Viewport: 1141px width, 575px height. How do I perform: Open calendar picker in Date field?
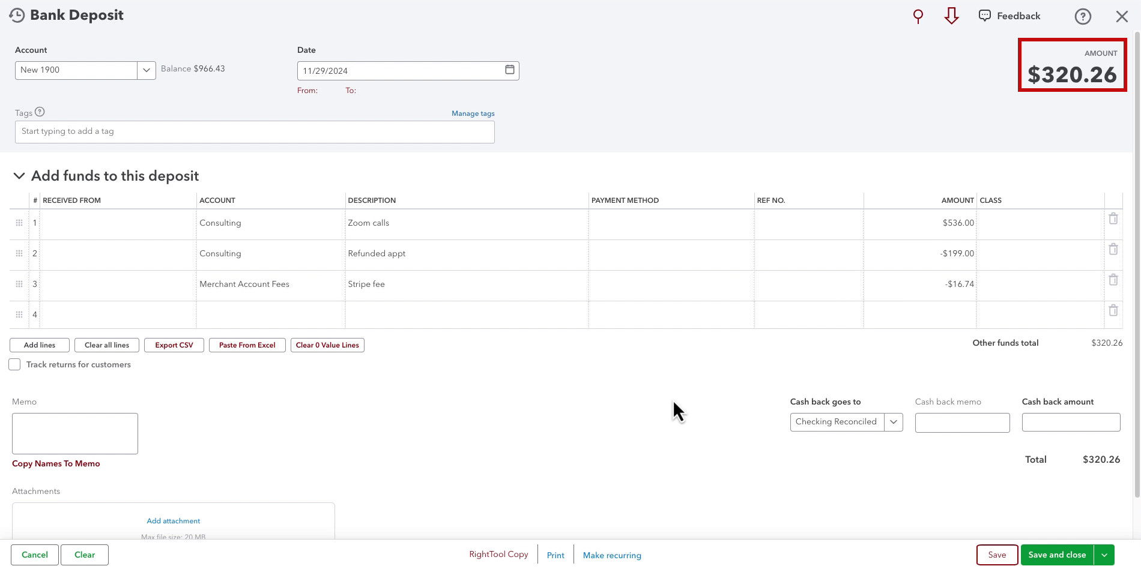coord(509,70)
